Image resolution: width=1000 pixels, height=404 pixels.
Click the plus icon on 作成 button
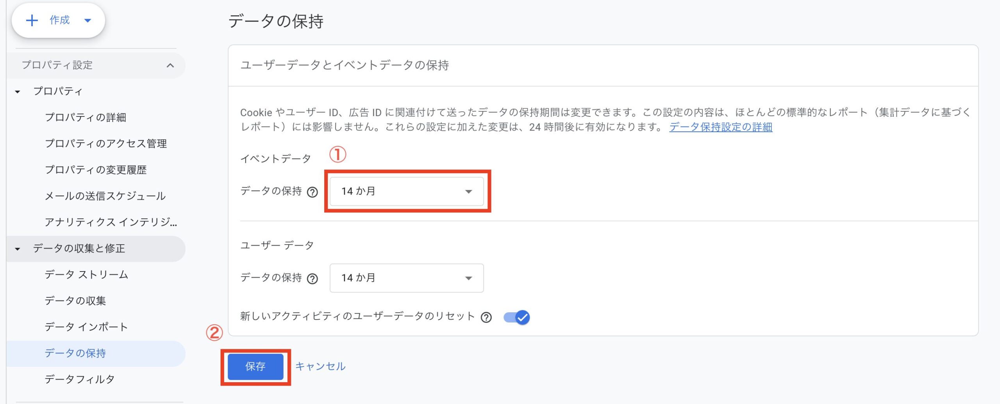(32, 20)
